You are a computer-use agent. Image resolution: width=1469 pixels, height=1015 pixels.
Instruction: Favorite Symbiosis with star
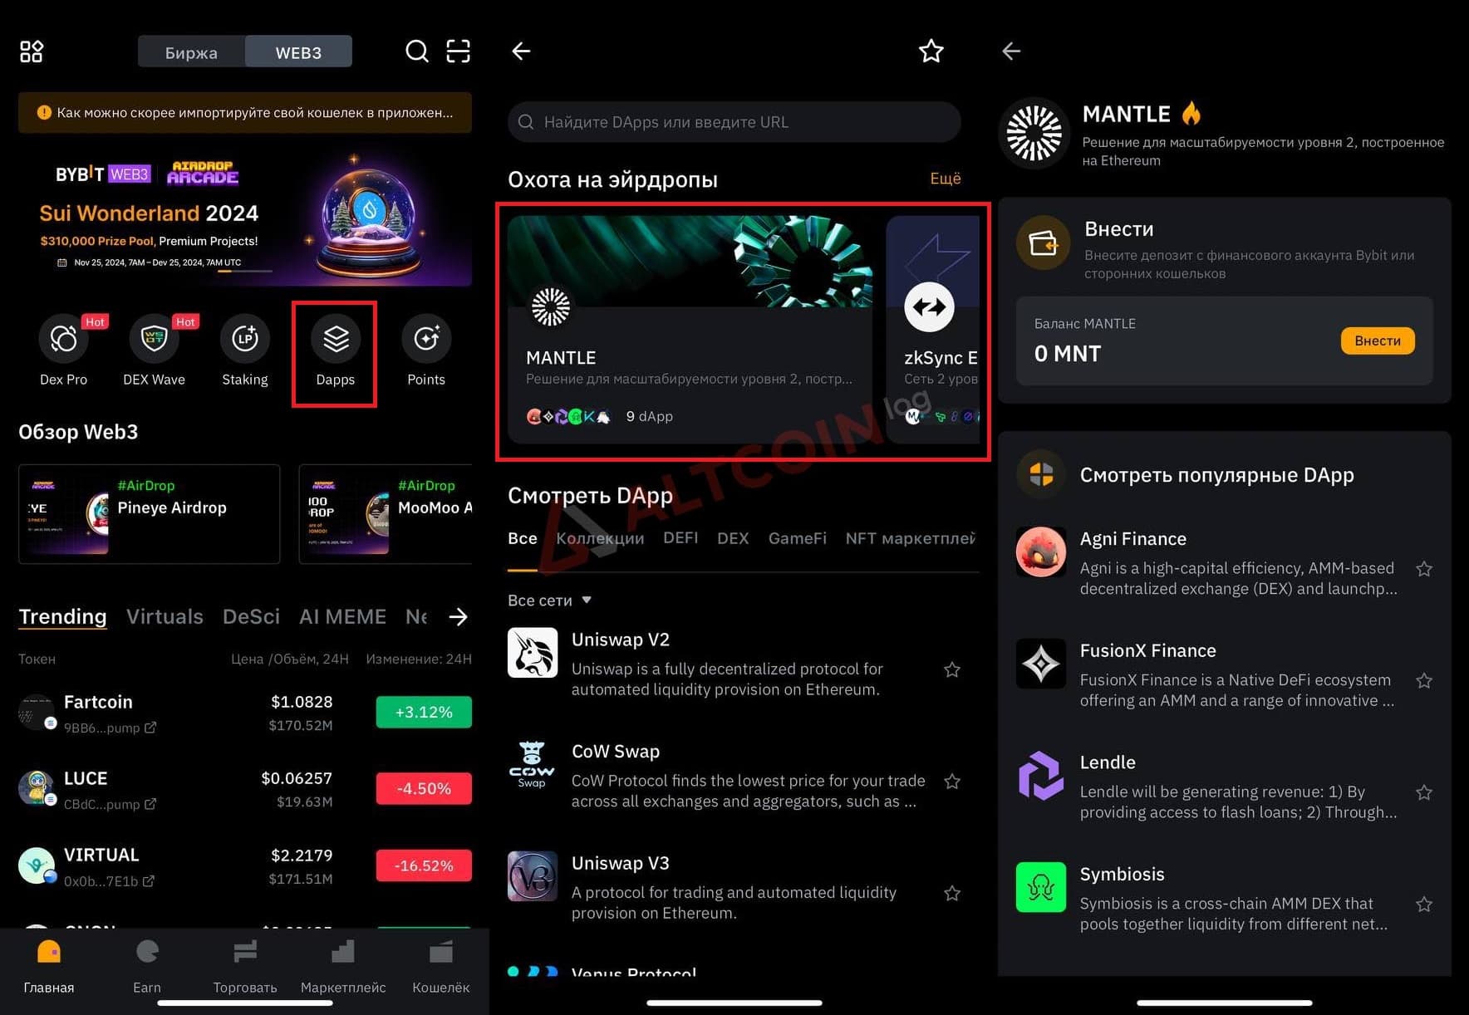pos(1424,905)
